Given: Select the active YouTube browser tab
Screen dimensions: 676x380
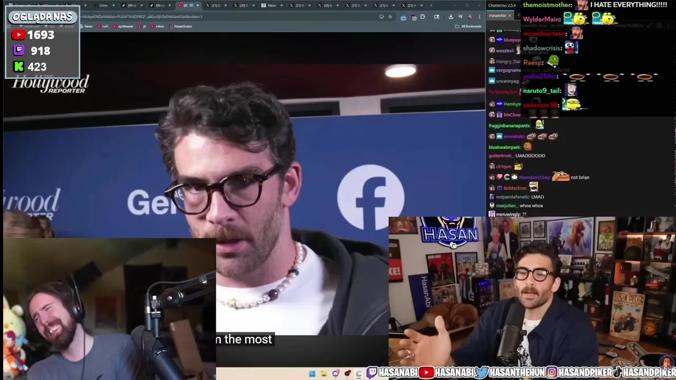Looking at the screenshot, I should pyautogui.click(x=187, y=5).
